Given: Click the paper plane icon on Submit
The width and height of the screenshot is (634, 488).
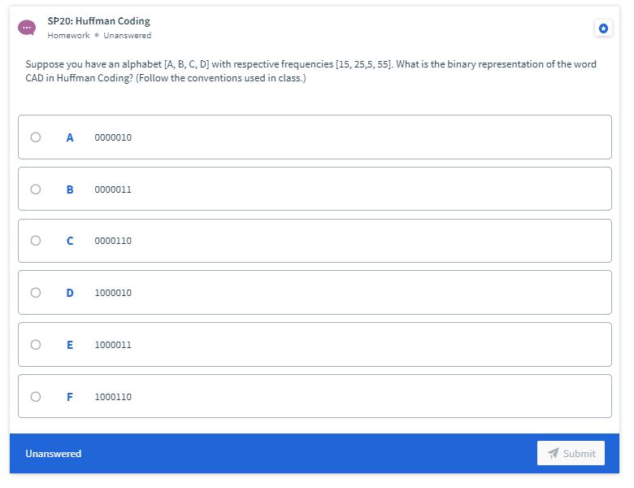Looking at the screenshot, I should pos(554,453).
